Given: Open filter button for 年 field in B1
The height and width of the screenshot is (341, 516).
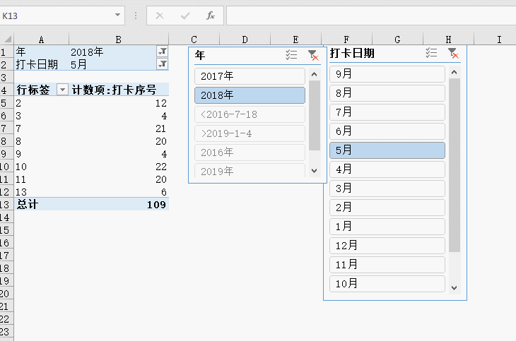Looking at the screenshot, I should [163, 52].
